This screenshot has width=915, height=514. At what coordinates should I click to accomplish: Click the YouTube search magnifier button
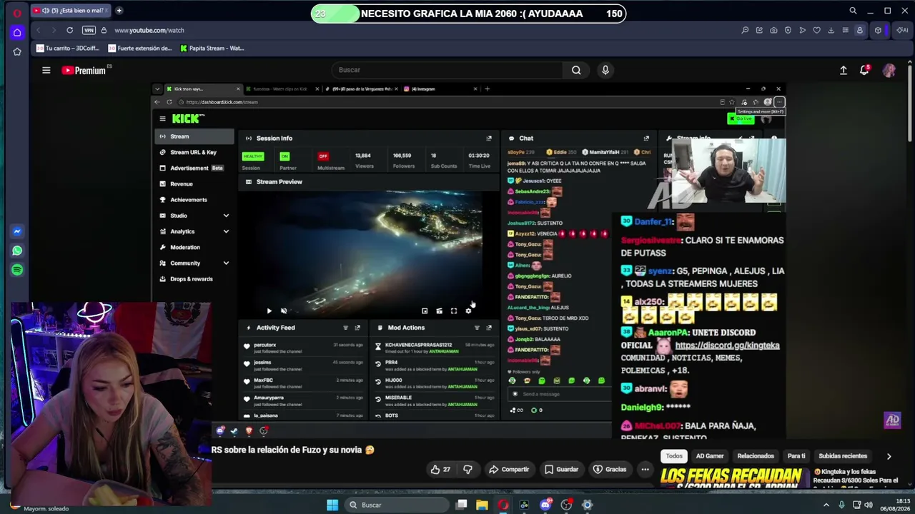[x=576, y=70]
